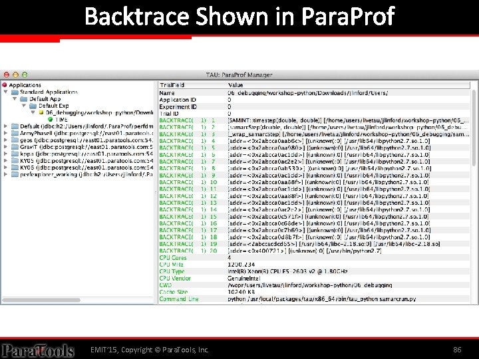Click the TrialField column header

click(x=193, y=85)
